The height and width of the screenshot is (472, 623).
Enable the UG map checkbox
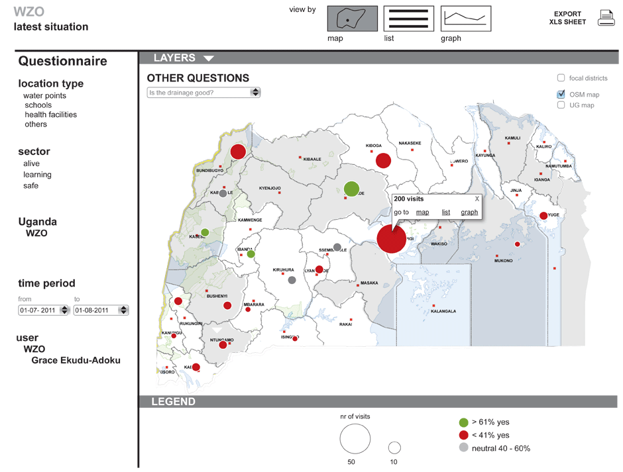click(x=561, y=105)
